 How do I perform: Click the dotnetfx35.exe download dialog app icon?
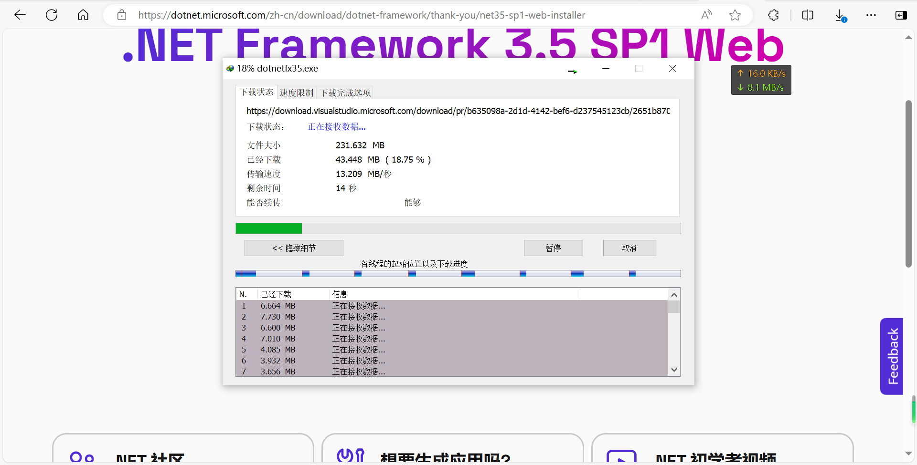coord(230,68)
